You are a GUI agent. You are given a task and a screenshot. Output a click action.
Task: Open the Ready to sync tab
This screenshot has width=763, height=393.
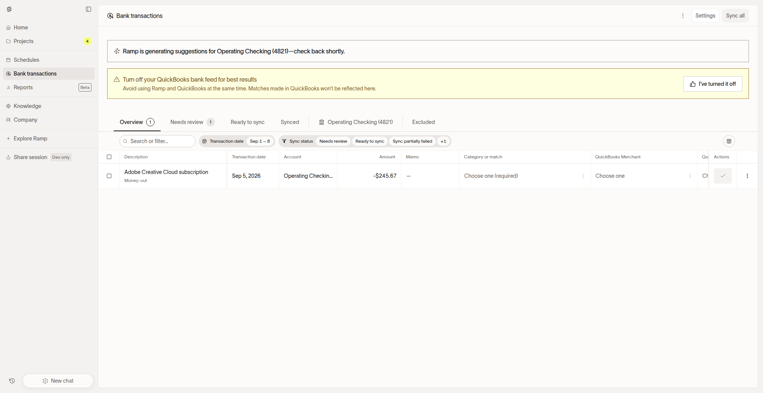248,122
